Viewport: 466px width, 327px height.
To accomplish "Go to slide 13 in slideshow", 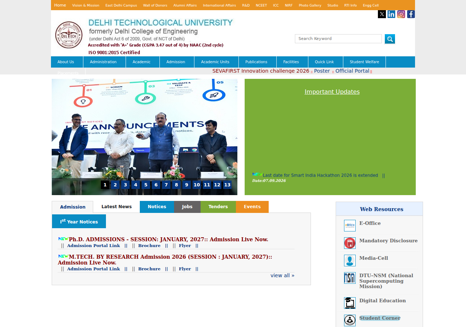I will 227,185.
